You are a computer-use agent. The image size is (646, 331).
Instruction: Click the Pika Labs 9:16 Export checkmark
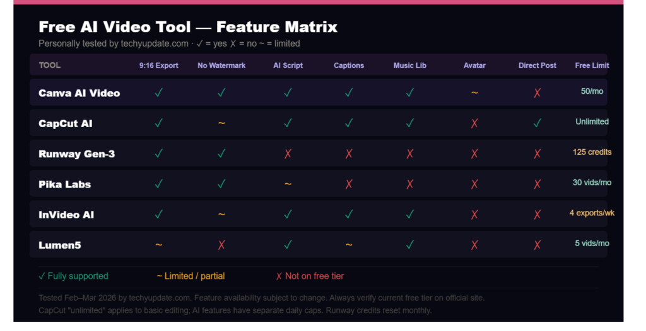pos(158,184)
